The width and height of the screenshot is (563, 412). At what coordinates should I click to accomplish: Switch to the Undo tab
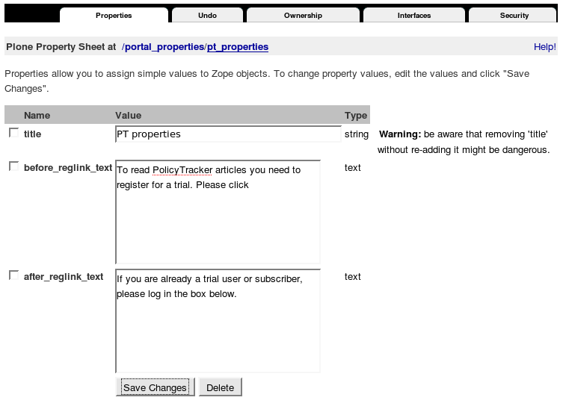(207, 15)
